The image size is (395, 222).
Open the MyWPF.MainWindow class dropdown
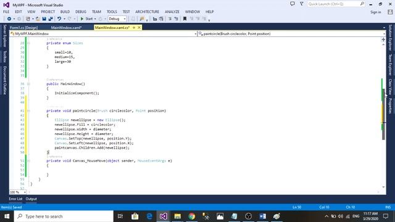(x=103, y=34)
